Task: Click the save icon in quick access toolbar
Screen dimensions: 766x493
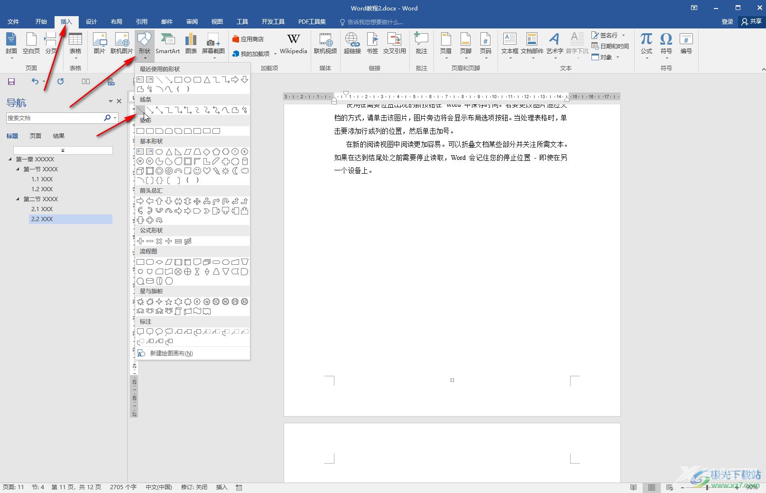Action: pyautogui.click(x=11, y=82)
